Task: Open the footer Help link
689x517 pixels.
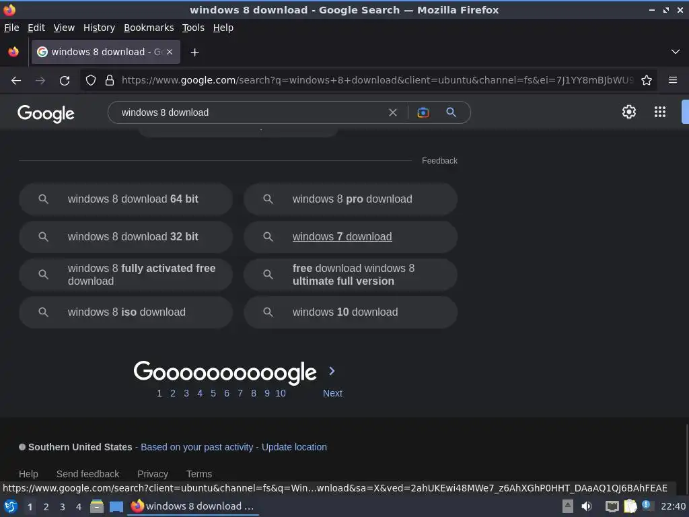Action: 28,474
